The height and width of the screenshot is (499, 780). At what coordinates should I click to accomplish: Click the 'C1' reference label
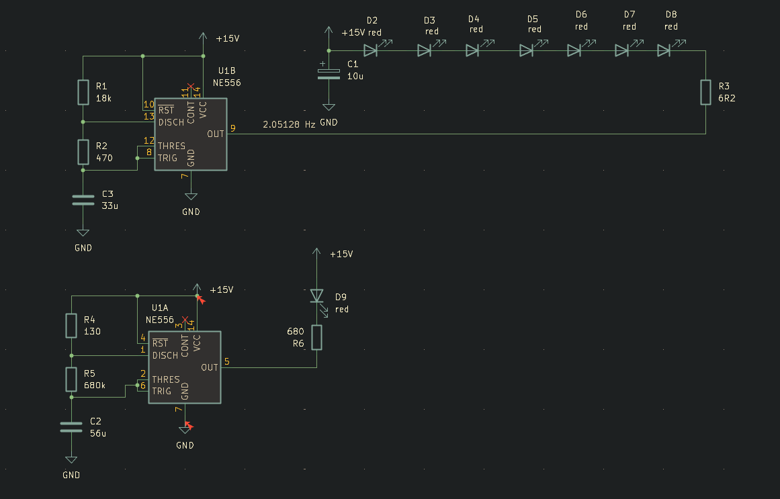(353, 64)
